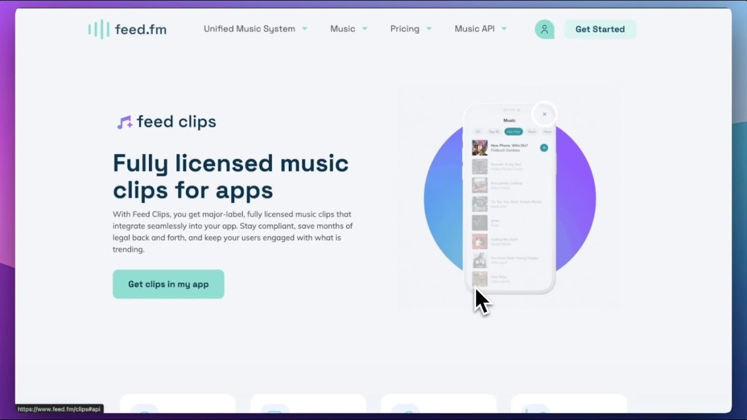Expand the Music API dropdown arrow
Image resolution: width=747 pixels, height=420 pixels.
pos(504,29)
